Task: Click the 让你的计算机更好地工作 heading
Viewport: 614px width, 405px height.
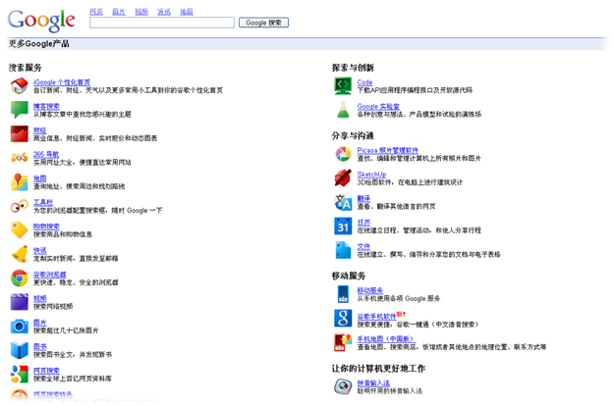Action: click(378, 369)
